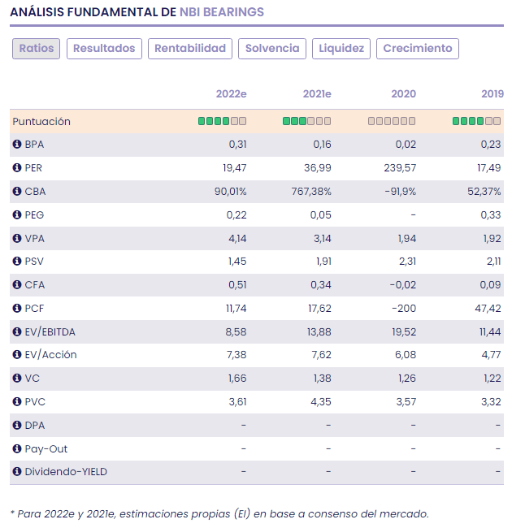The width and height of the screenshot is (512, 528).
Task: Click the info icon next to Pay-Out
Action: (x=17, y=449)
